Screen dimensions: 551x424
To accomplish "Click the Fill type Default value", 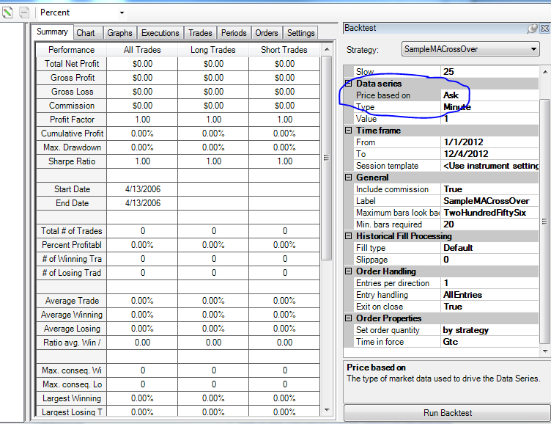I will tap(489, 248).
